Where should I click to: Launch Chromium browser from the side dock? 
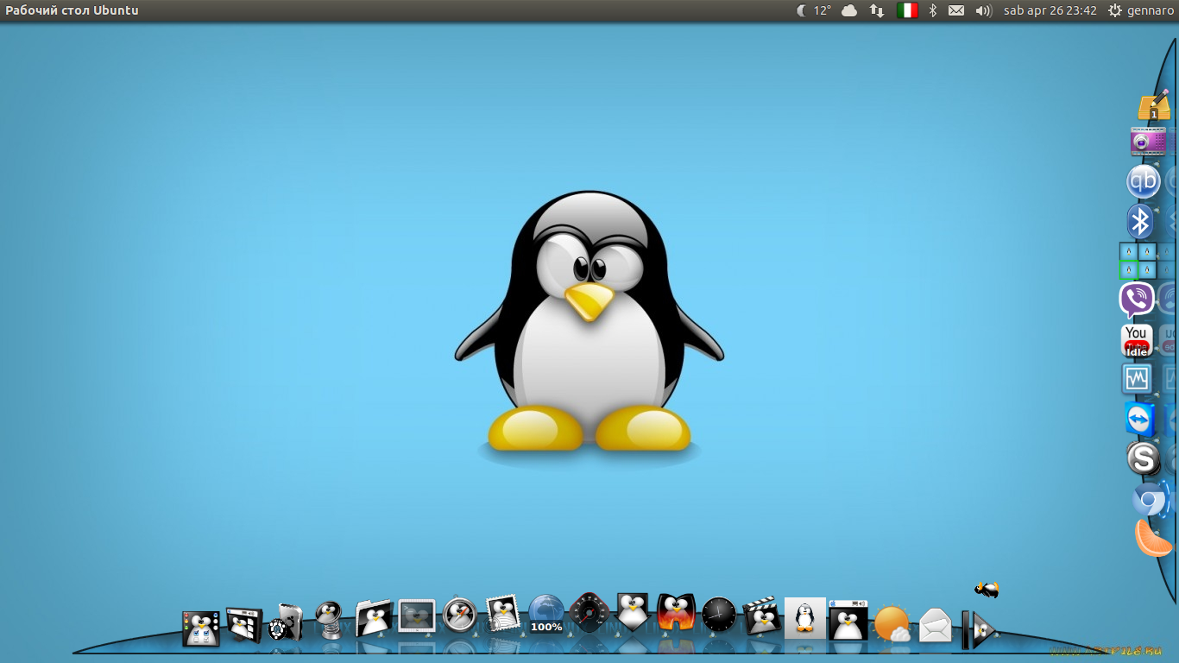pos(1149,500)
